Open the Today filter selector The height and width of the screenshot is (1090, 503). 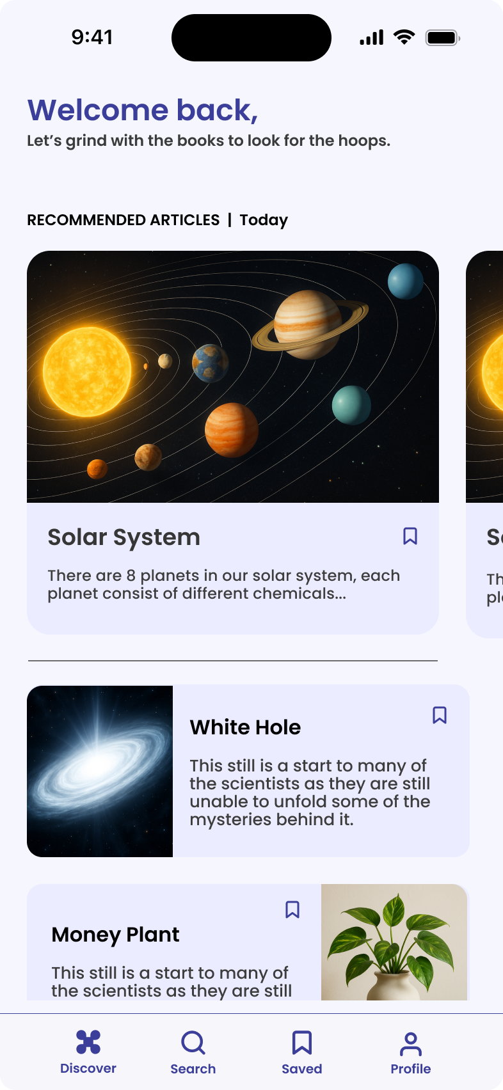pos(264,220)
